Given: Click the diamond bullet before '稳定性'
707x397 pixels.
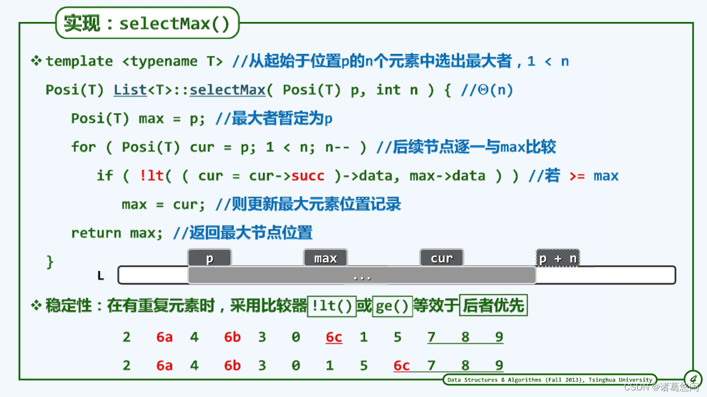Looking at the screenshot, I should [x=36, y=305].
